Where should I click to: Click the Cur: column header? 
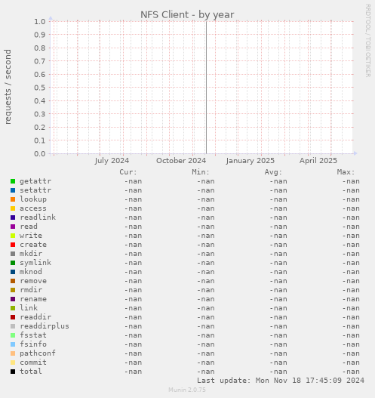pyautogui.click(x=128, y=172)
